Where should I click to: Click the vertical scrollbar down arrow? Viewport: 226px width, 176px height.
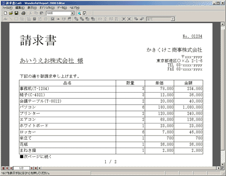223,164
